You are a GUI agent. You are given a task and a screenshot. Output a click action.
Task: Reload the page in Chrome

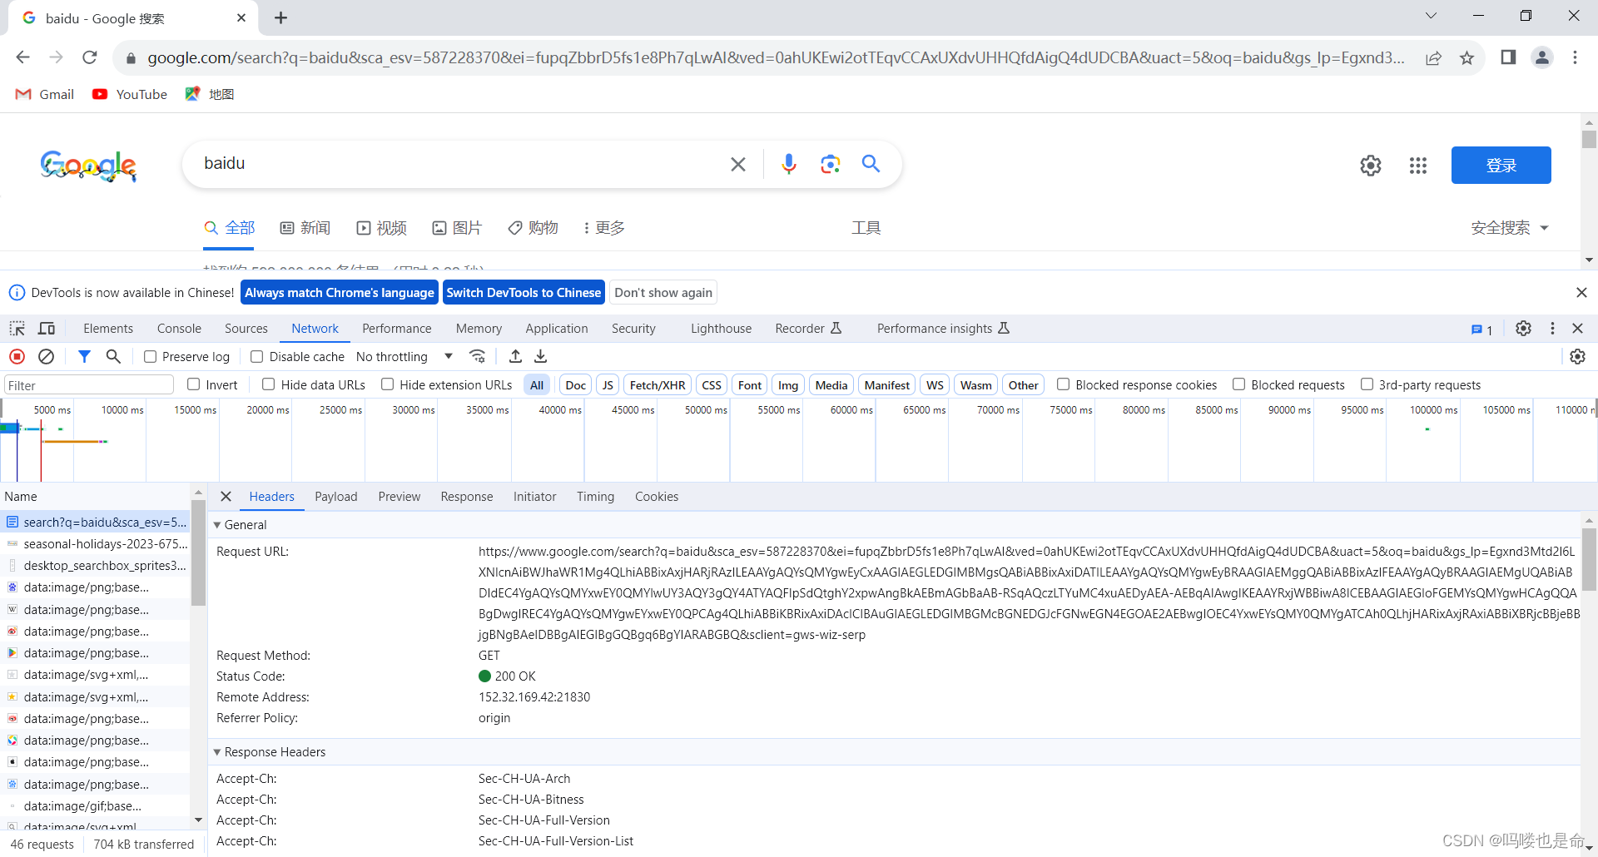[x=90, y=57]
